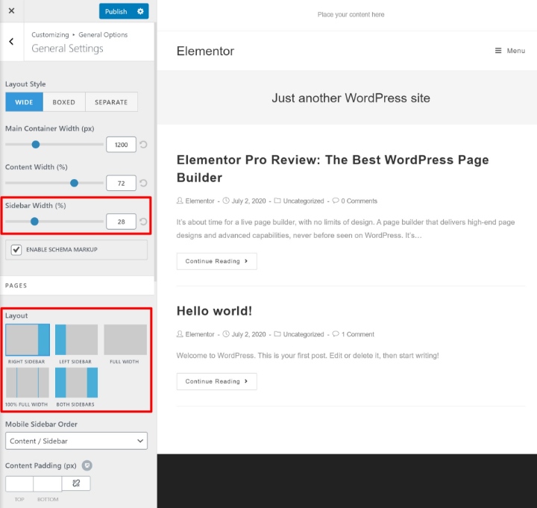The image size is (537, 508).
Task: Reset Sidebar Width to default
Action: click(x=143, y=222)
